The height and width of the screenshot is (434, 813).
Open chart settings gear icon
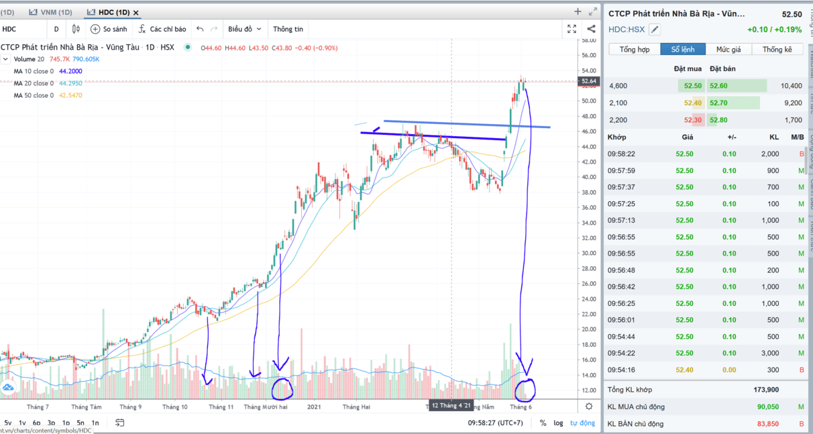point(589,406)
